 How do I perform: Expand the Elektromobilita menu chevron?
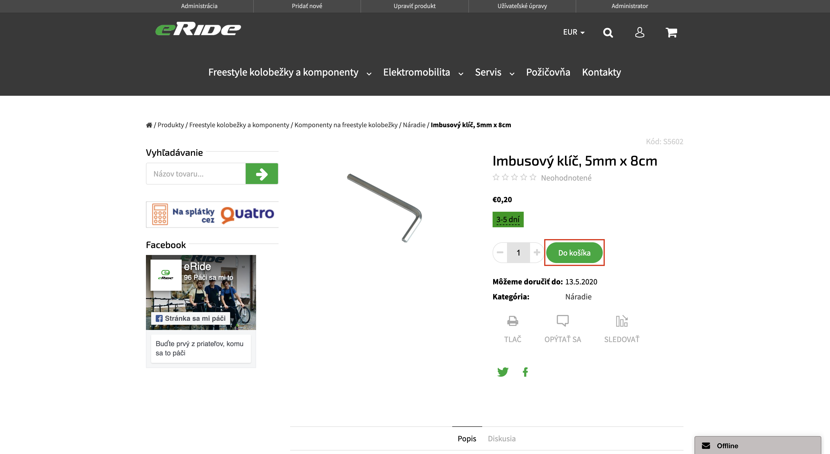[461, 74]
